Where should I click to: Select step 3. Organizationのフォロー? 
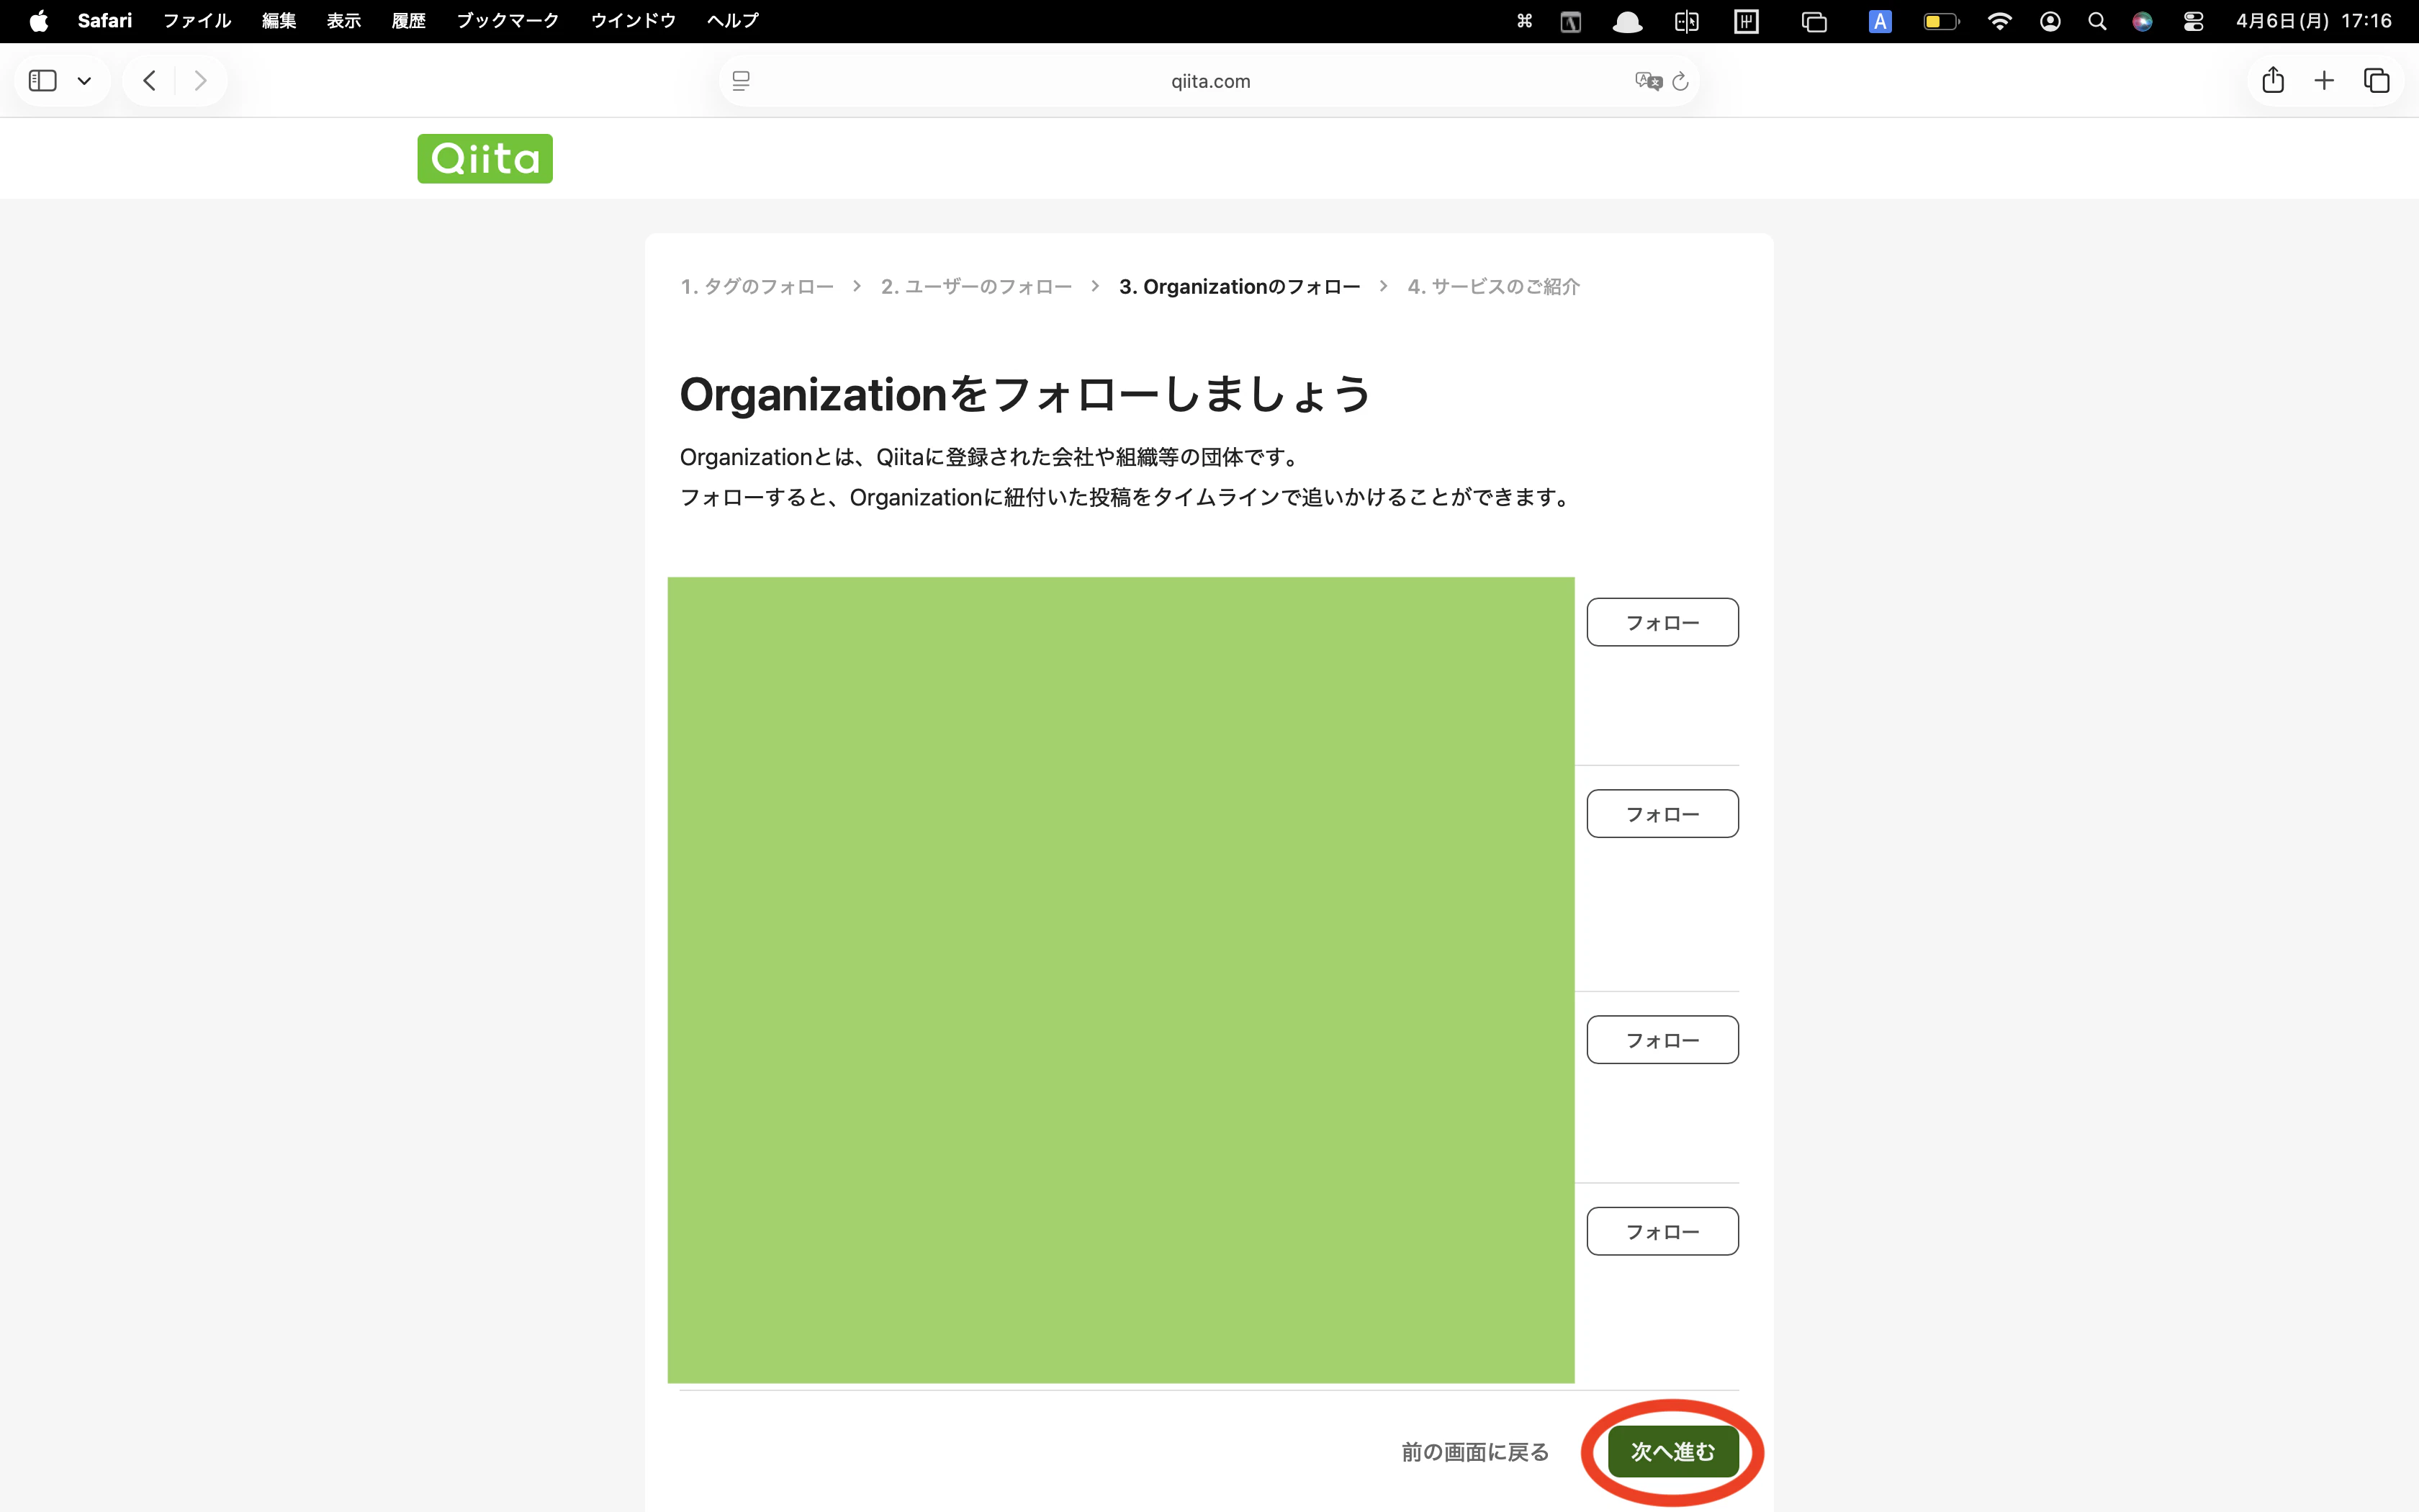click(1240, 287)
